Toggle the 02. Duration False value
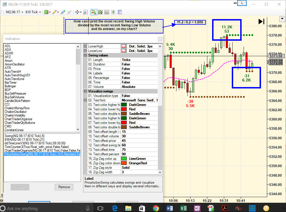 pos(139,64)
